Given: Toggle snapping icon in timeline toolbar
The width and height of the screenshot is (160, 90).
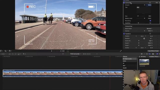Looking at the screenshot, I should pos(149,54).
